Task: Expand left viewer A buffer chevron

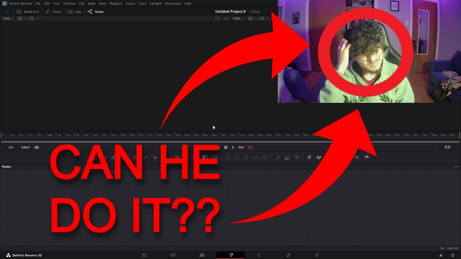Action: pyautogui.click(x=26, y=19)
